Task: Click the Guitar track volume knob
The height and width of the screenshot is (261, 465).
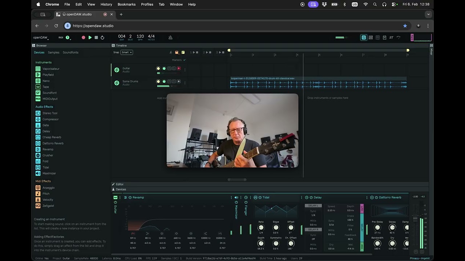Action: pyautogui.click(x=158, y=69)
